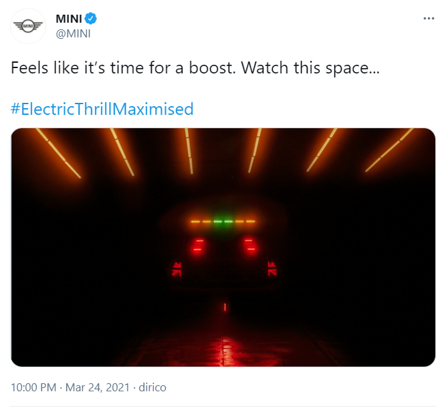Click the 10:00 PM timestamp
Viewport: 448px width, 410px height.
pos(33,387)
